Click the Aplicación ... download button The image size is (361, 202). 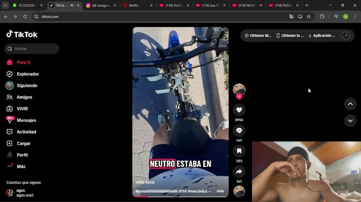322,36
